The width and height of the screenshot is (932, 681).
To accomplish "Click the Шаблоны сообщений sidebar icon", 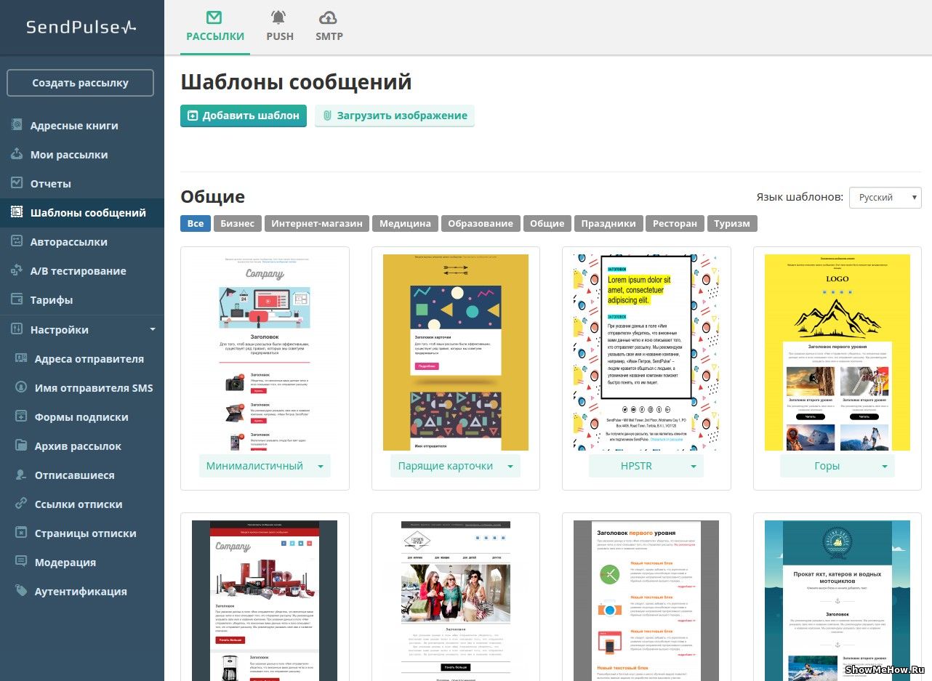I will [x=17, y=212].
